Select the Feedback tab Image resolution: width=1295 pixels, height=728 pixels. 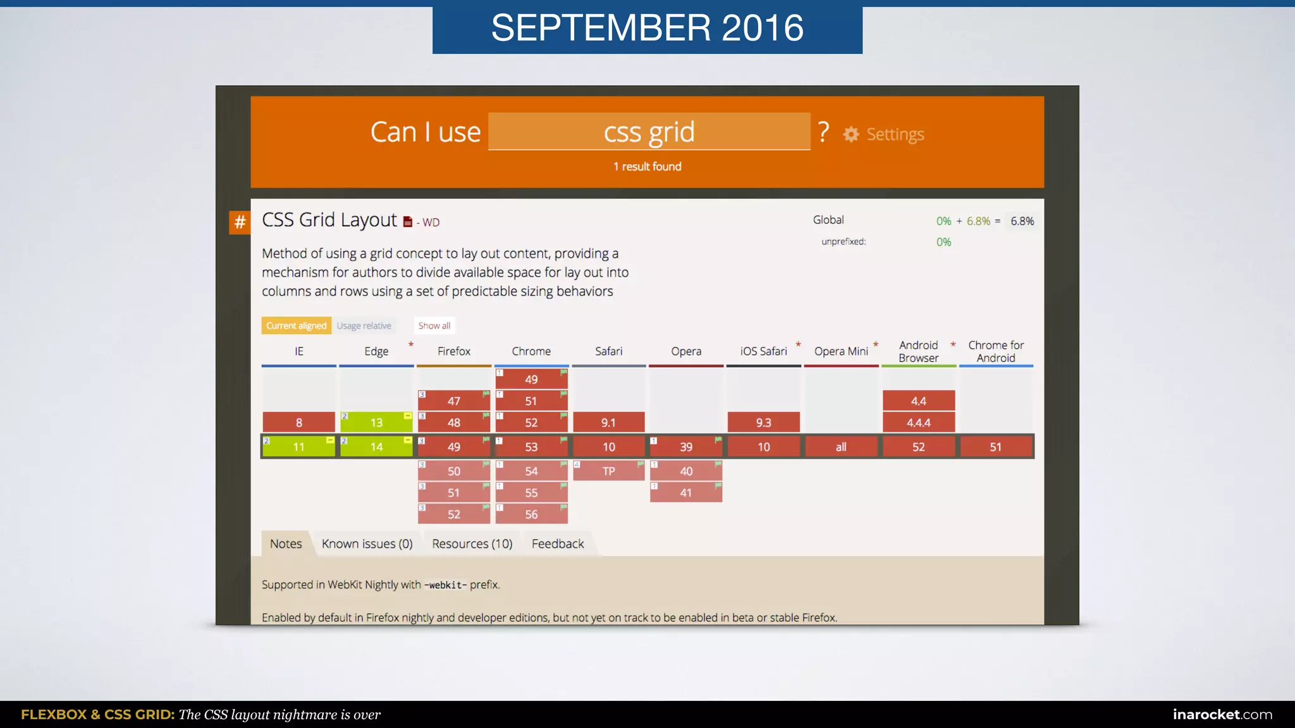[x=558, y=543]
